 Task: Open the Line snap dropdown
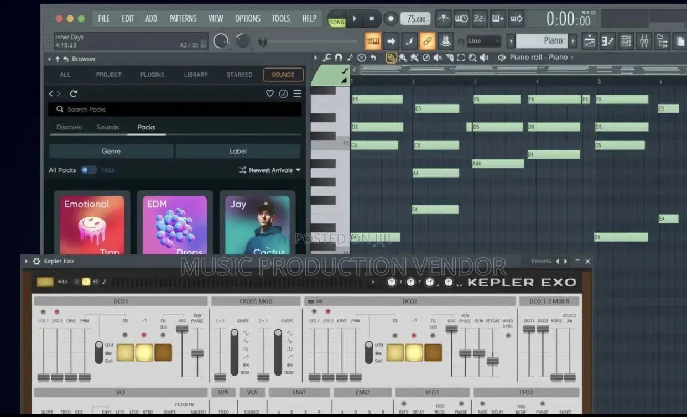coord(484,41)
